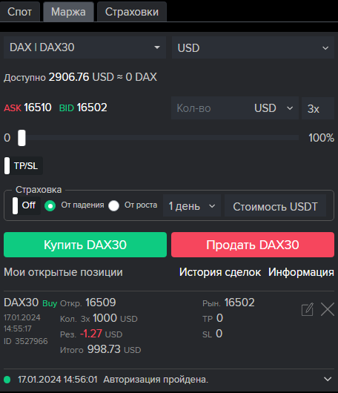Toggle the TP/SL switch
The width and height of the screenshot is (338, 393).
click(23, 165)
